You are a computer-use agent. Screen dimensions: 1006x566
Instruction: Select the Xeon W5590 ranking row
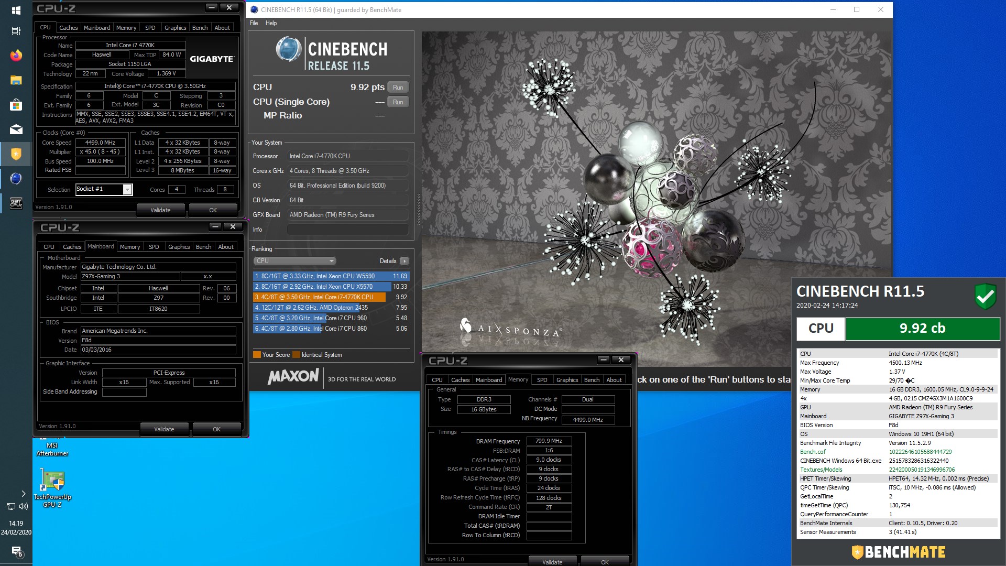(x=331, y=276)
